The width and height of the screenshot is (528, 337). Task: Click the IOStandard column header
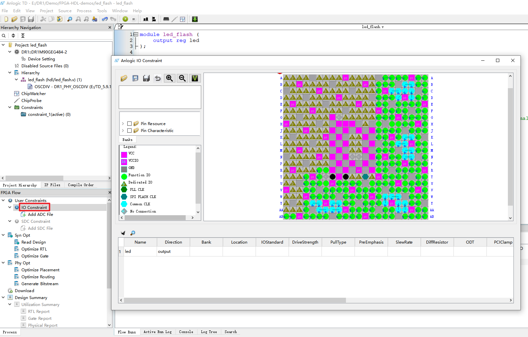(x=272, y=242)
